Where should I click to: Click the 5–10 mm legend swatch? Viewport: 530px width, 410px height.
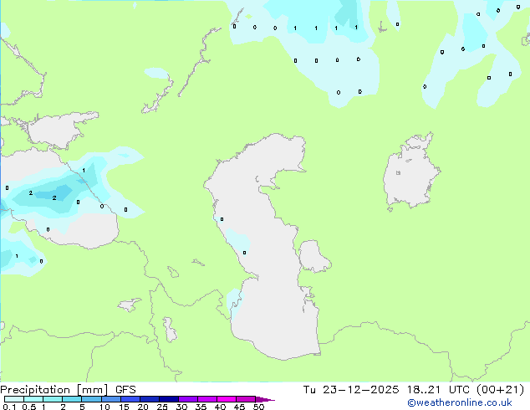pyautogui.click(x=91, y=399)
